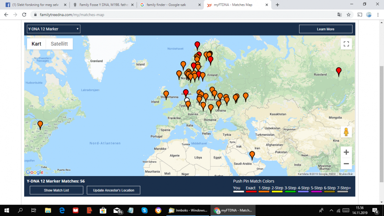Click the red Exact color swatch
Viewport: 384px width, 216px height.
(251, 191)
